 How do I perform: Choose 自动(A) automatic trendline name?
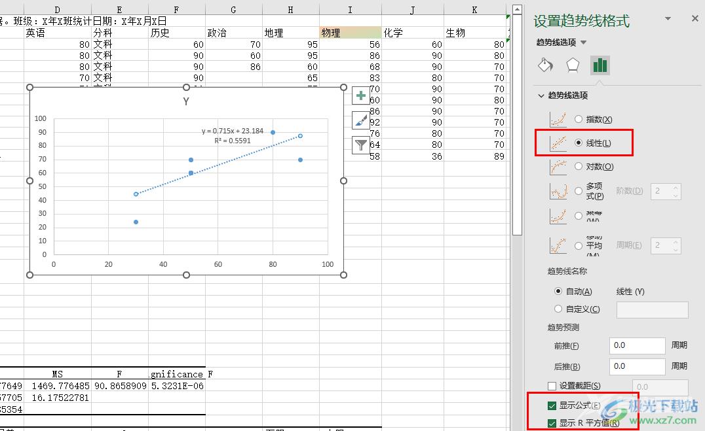(558, 292)
